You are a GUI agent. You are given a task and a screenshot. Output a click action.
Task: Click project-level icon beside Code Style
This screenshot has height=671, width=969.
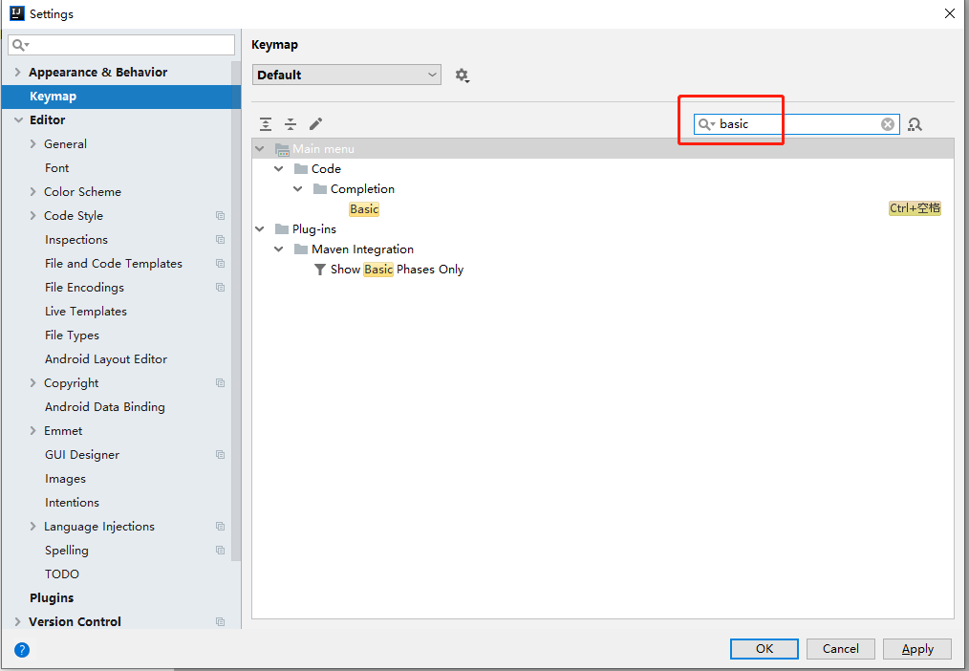point(220,216)
